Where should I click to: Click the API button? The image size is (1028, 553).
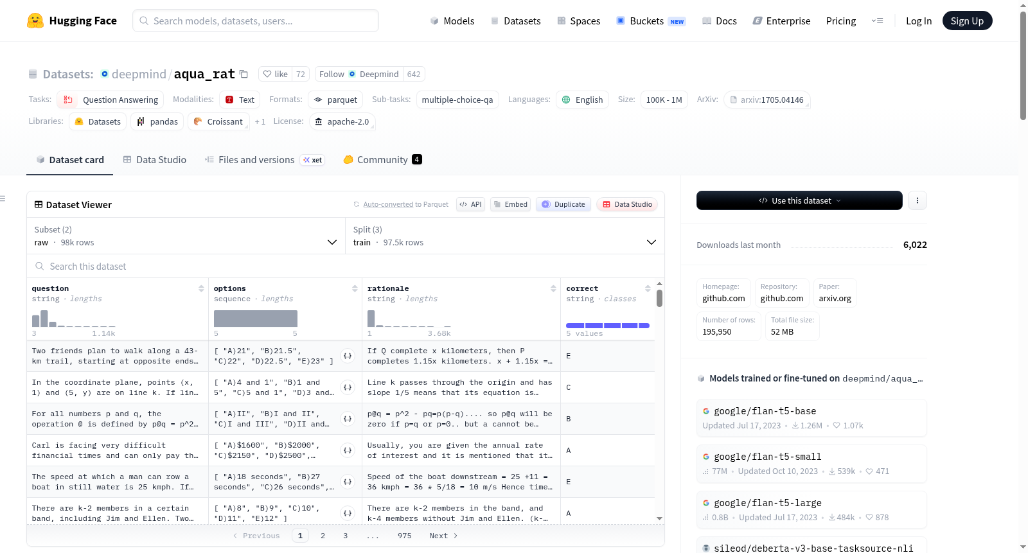pyautogui.click(x=470, y=204)
